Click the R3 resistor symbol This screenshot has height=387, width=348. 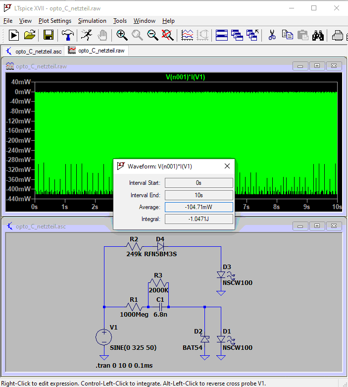[158, 283]
